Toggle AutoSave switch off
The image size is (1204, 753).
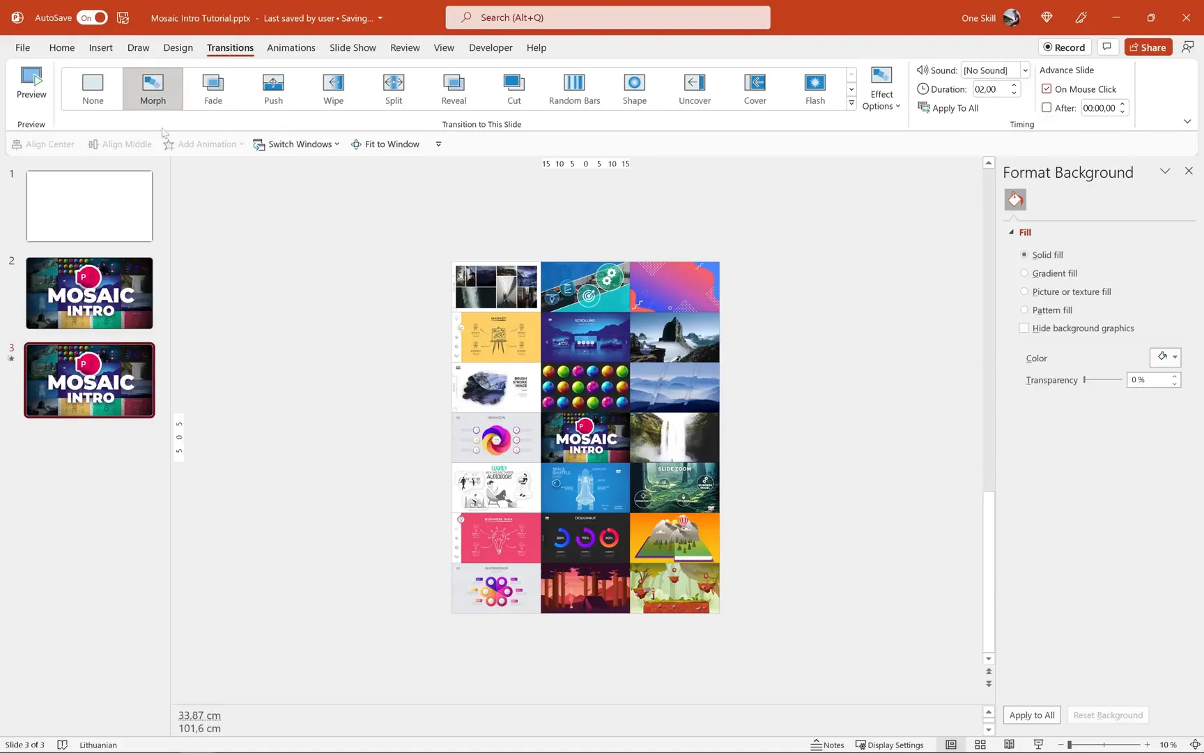[x=92, y=17]
